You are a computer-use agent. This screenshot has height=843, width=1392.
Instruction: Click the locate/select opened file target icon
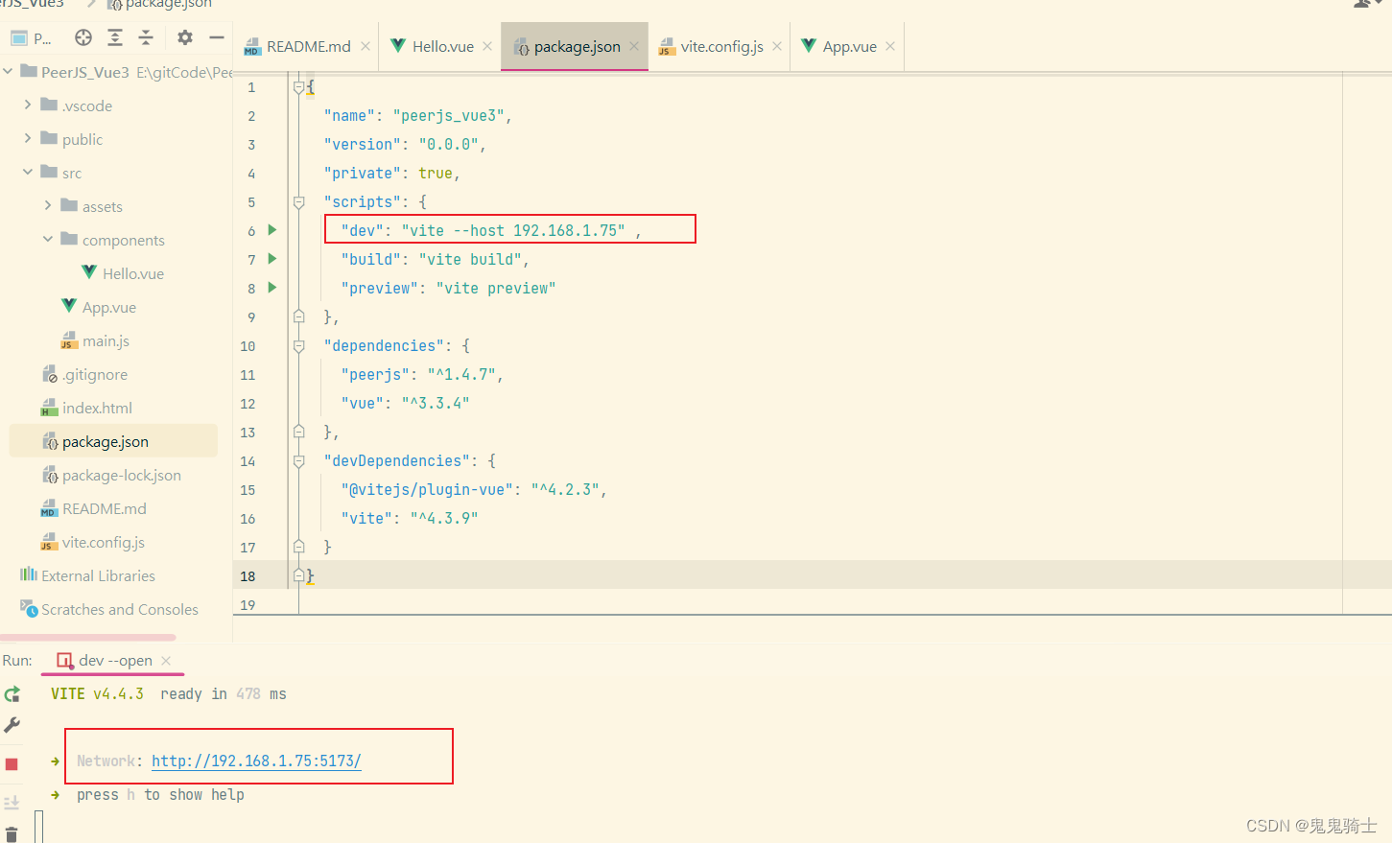click(83, 37)
